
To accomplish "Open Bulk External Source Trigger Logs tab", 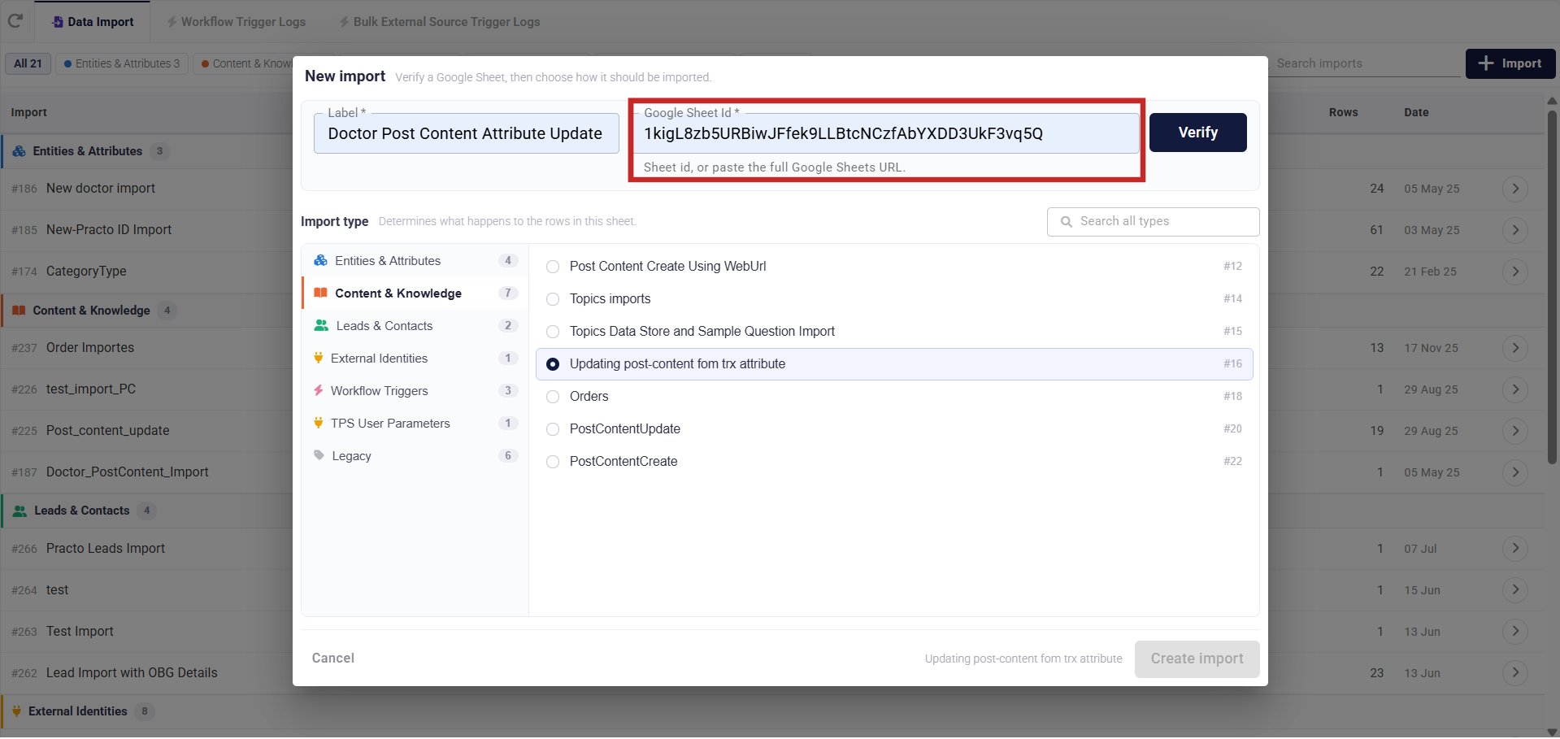I will click(x=440, y=22).
